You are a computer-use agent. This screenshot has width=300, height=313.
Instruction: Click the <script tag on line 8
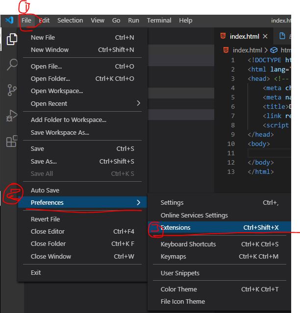(x=276, y=125)
